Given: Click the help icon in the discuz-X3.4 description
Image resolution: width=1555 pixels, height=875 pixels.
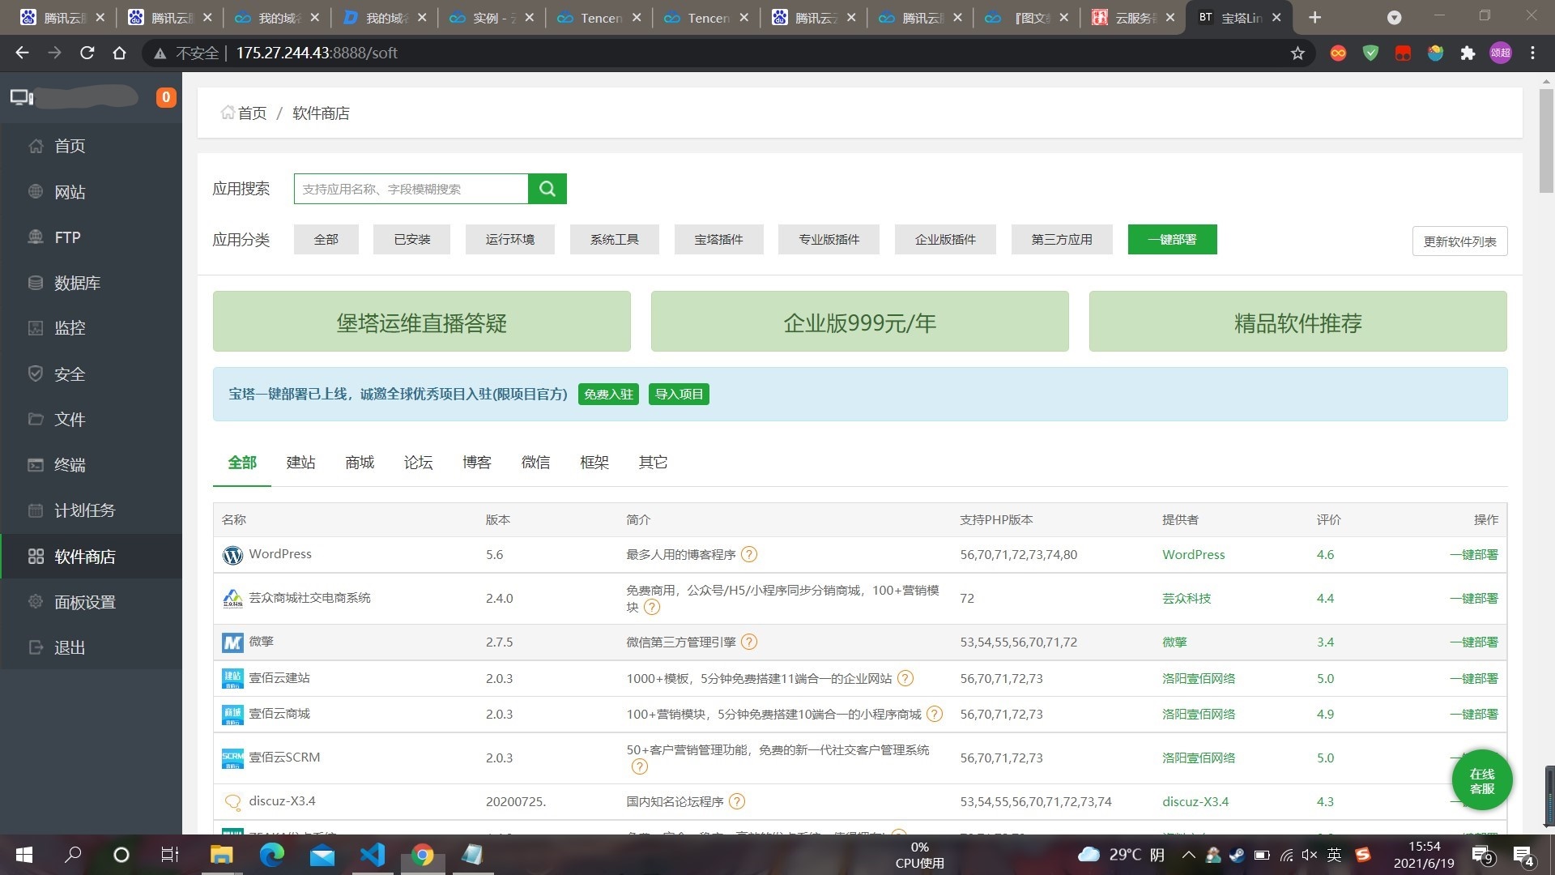Looking at the screenshot, I should [x=736, y=802].
